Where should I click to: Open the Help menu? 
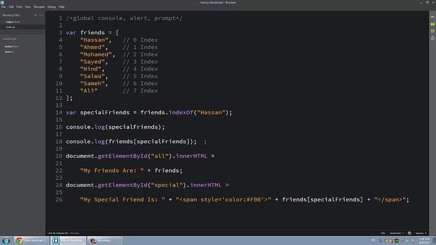pyautogui.click(x=61, y=7)
